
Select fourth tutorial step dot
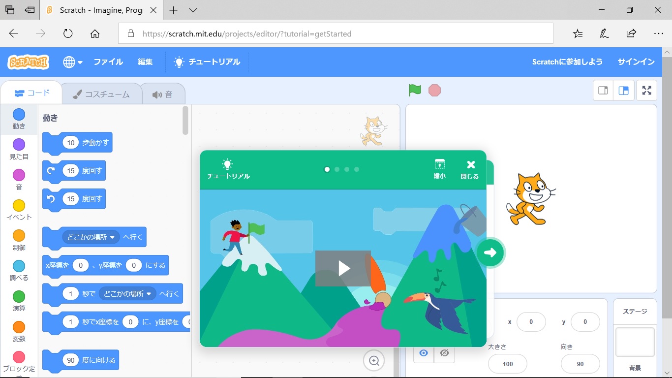[357, 169]
